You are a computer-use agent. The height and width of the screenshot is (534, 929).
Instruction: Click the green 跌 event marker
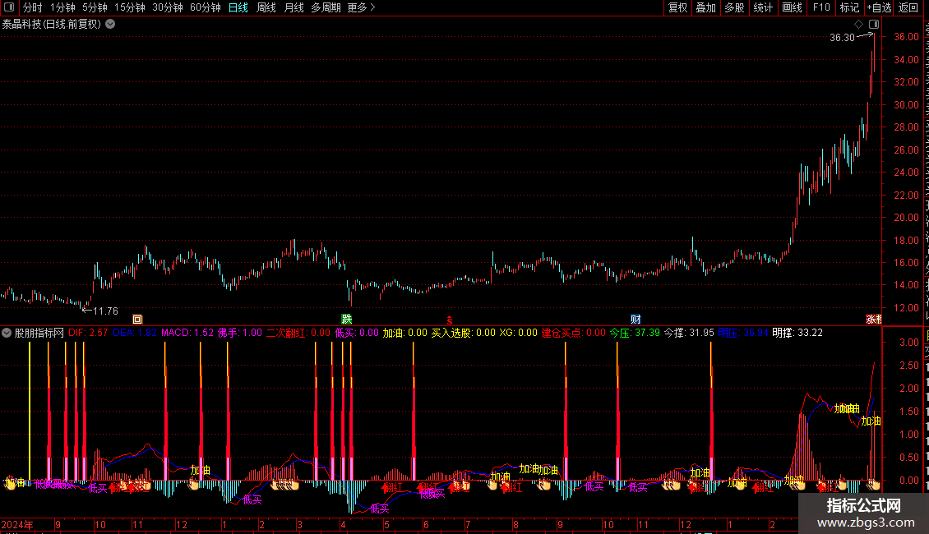(347, 319)
